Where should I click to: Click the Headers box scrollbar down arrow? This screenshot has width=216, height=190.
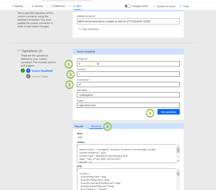(178, 161)
